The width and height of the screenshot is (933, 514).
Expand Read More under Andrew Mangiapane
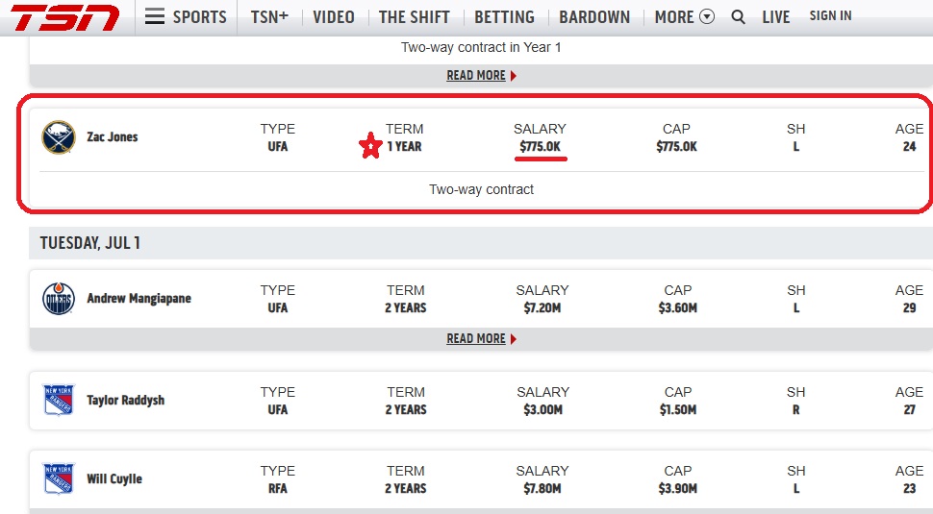(481, 339)
